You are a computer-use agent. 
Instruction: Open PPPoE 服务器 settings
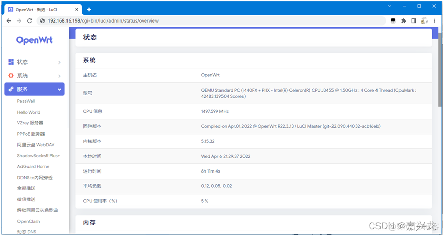coord(31,134)
